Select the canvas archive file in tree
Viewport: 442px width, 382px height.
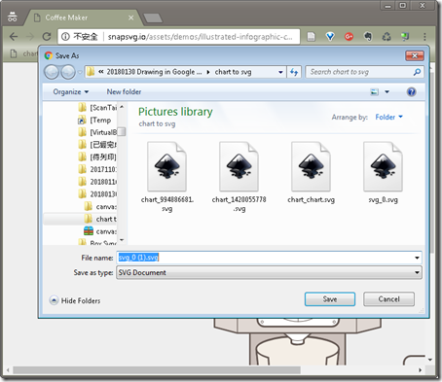pyautogui.click(x=100, y=231)
